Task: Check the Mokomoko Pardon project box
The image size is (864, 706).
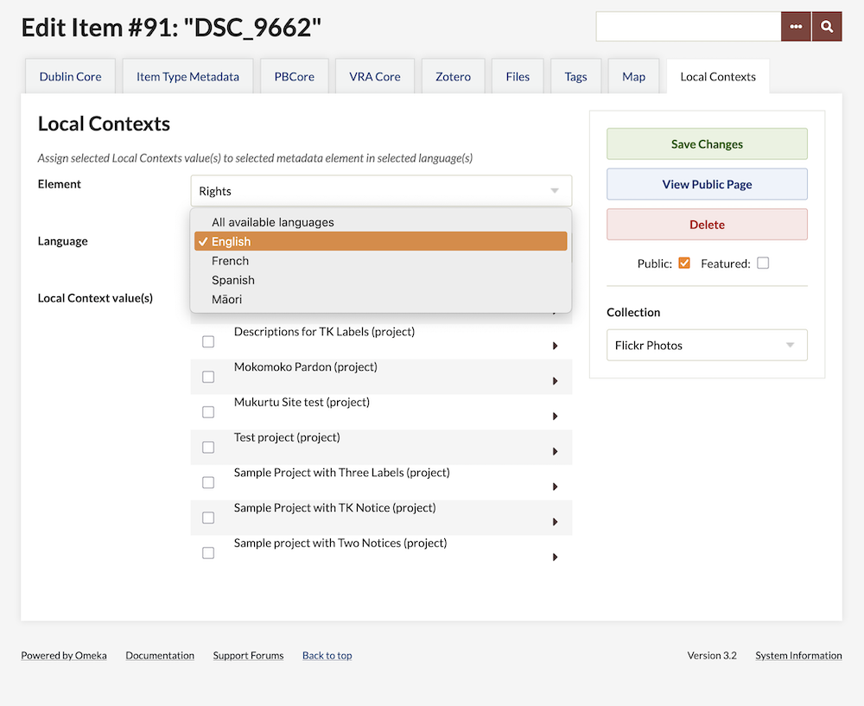Action: (208, 377)
